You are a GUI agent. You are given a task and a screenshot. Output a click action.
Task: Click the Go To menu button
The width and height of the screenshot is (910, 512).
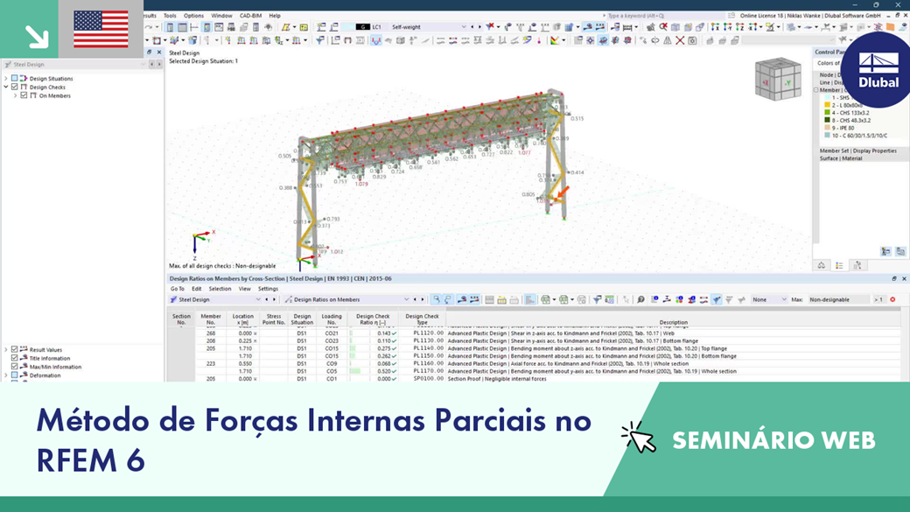pos(177,289)
